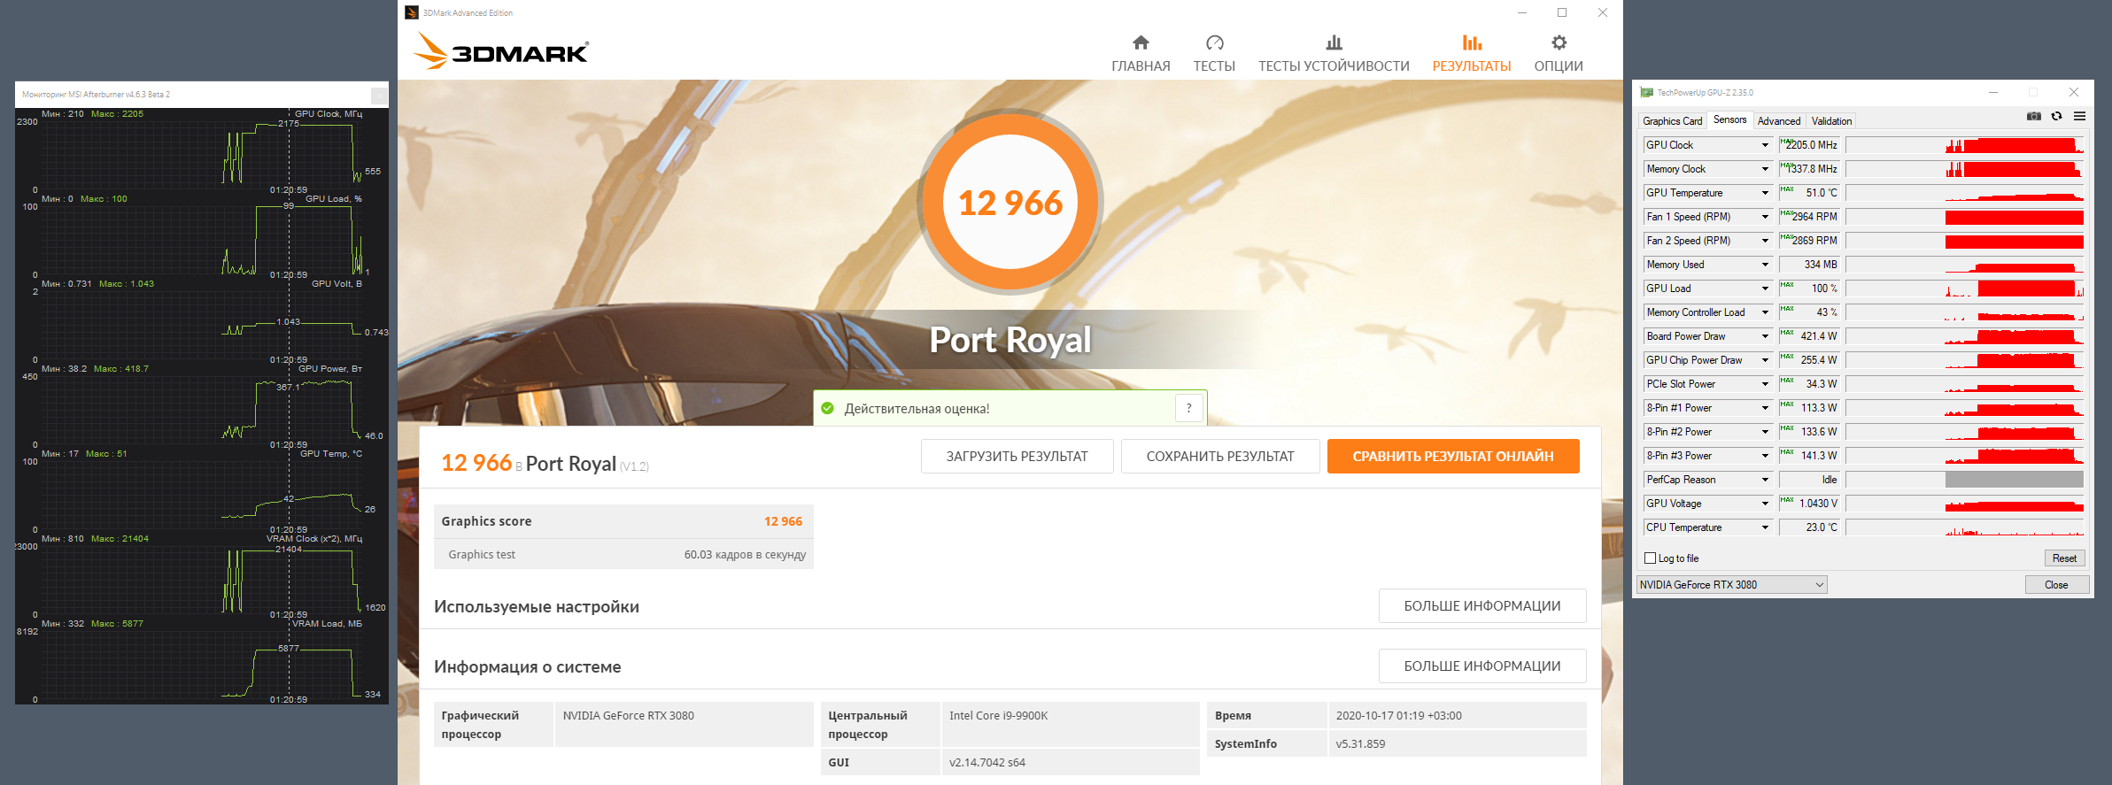Open the GPU Voltage sensor dropdown

point(1765,504)
